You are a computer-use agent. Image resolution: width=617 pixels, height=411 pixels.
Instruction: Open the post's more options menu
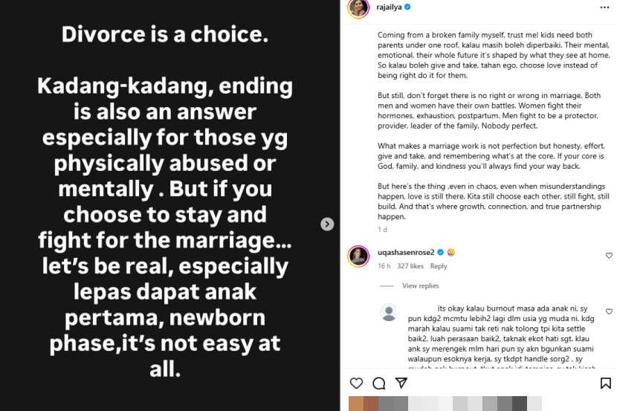click(604, 7)
